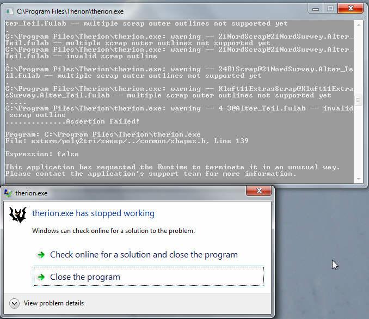Click 'Please contact the application's support team' line

click(x=151, y=174)
